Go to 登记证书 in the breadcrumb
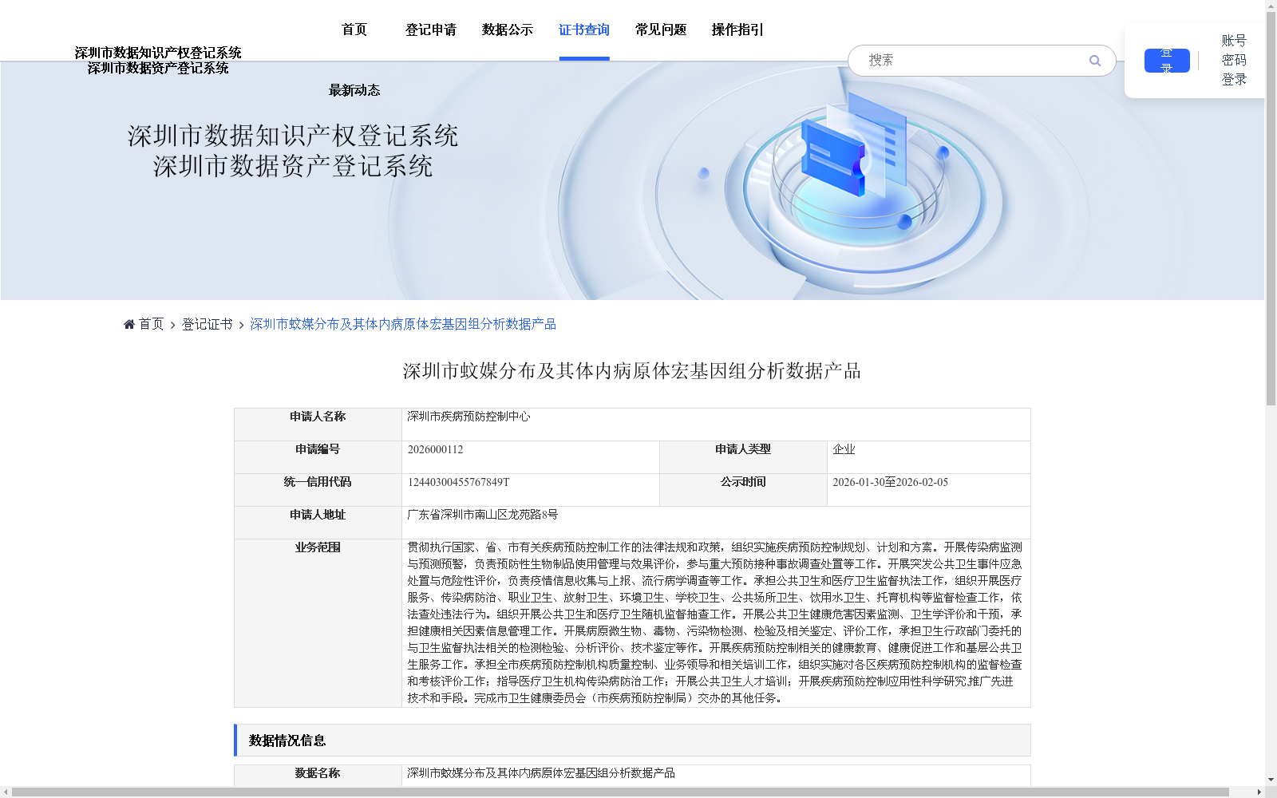This screenshot has height=798, width=1277. (208, 324)
